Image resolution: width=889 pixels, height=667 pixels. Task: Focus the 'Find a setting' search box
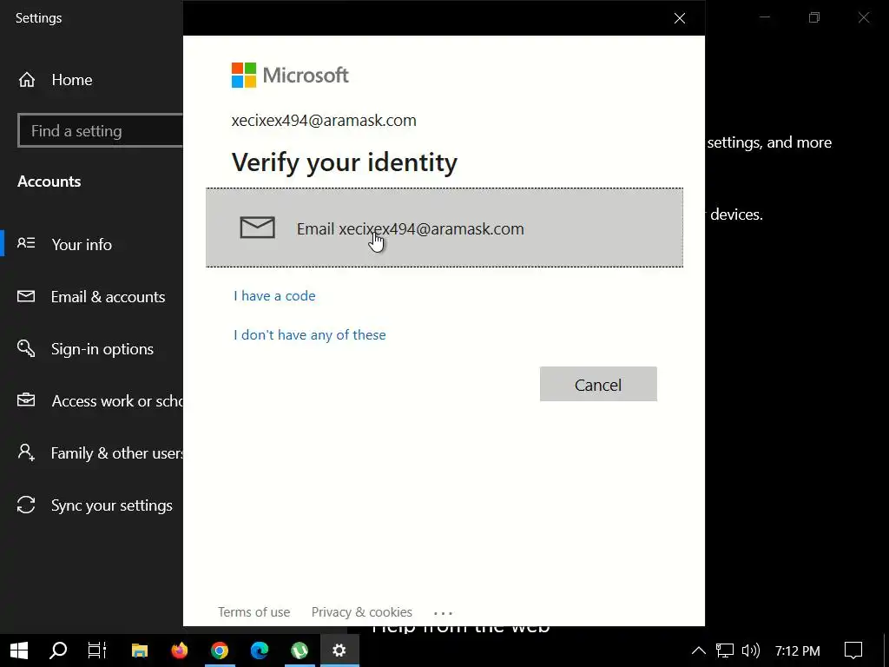pyautogui.click(x=101, y=130)
